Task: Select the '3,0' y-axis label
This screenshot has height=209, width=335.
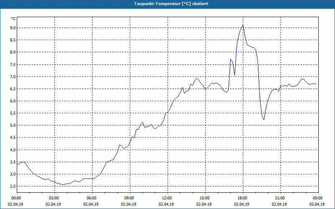Action: 13,174
